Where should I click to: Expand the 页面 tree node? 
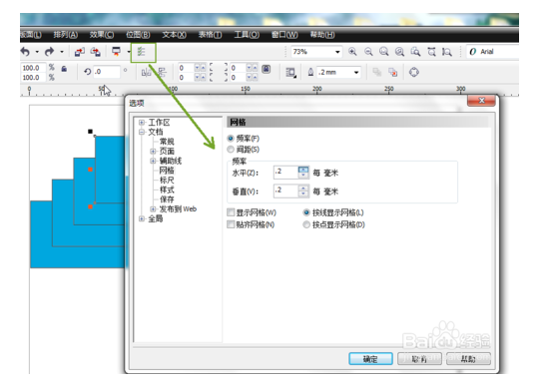153,152
